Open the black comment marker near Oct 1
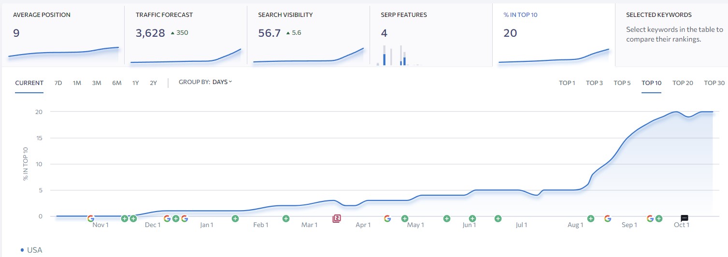 (x=684, y=218)
